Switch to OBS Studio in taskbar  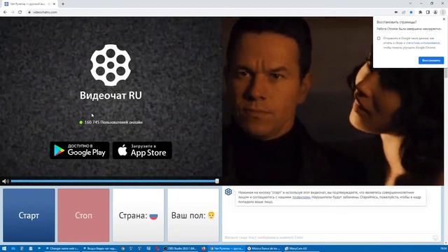tap(180, 248)
